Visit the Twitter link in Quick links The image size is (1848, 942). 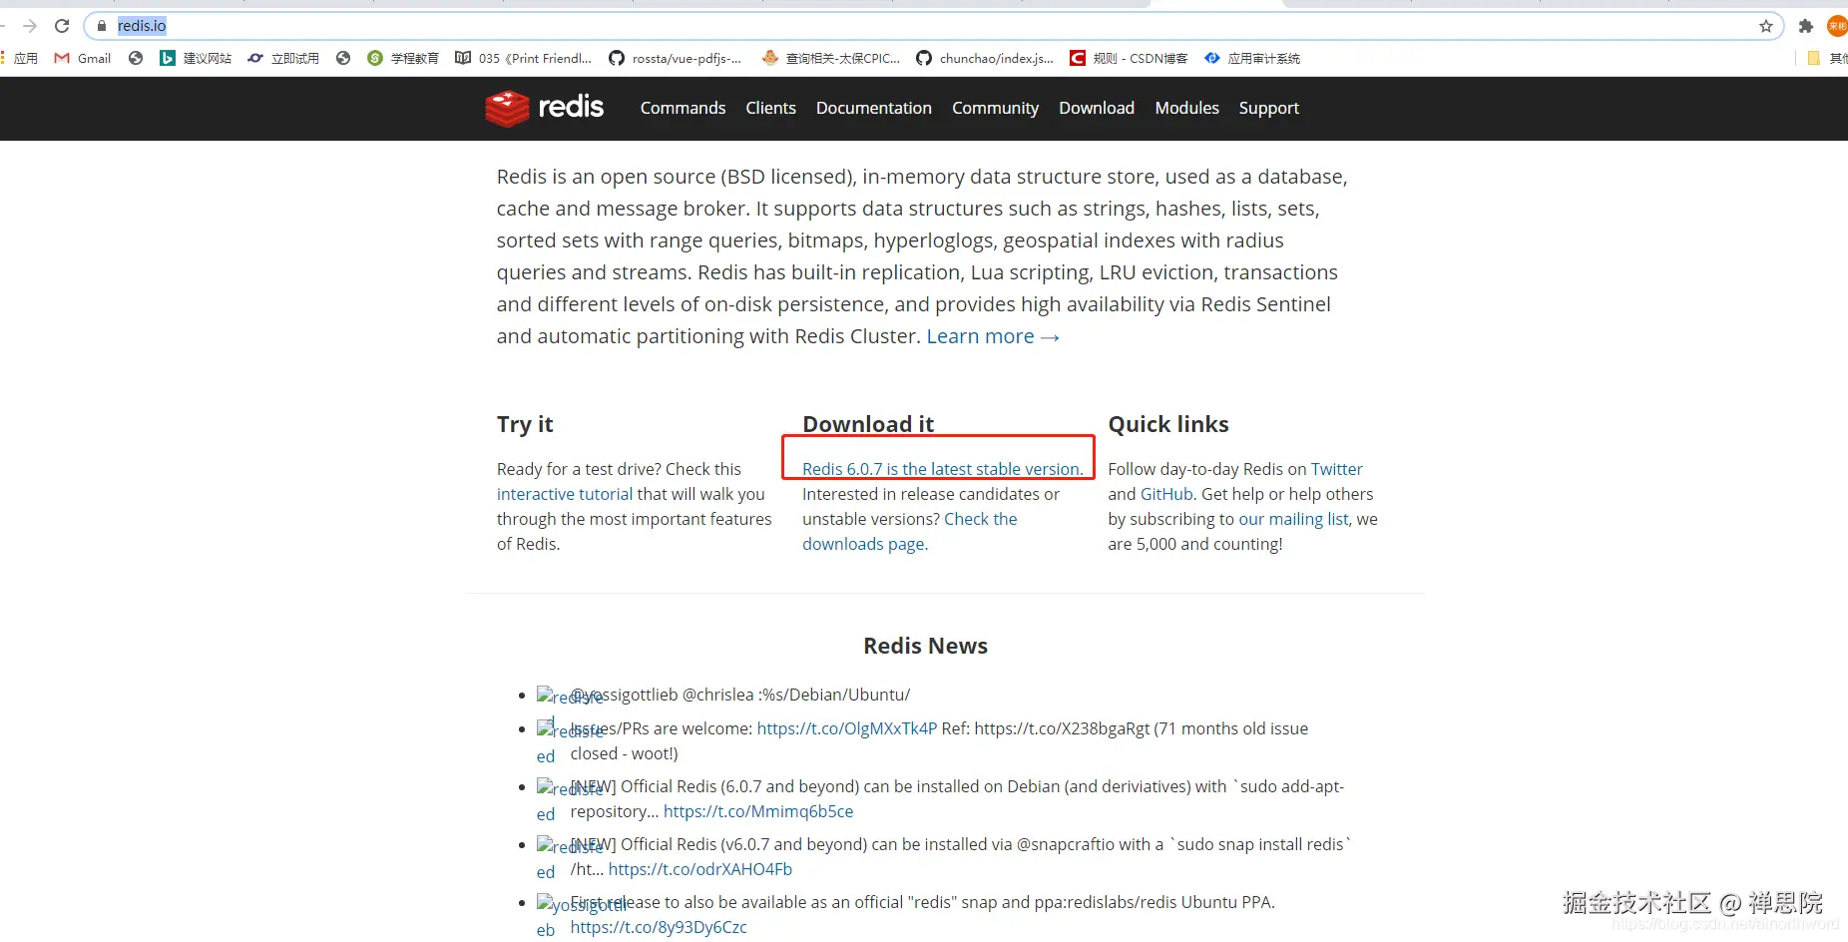click(x=1337, y=469)
